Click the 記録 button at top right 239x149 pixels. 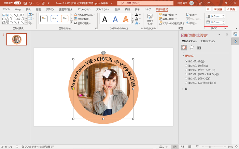(x=218, y=9)
